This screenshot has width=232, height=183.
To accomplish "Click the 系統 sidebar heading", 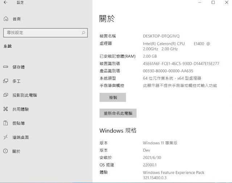I will click(x=8, y=46).
